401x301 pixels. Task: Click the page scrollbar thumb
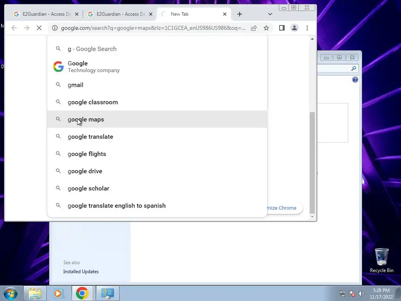[312, 163]
